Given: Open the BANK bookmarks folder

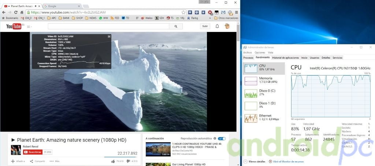Looking at the screenshot, I should (64, 18).
